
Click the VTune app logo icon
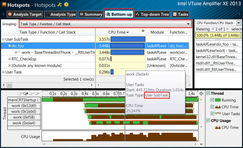[4, 5]
